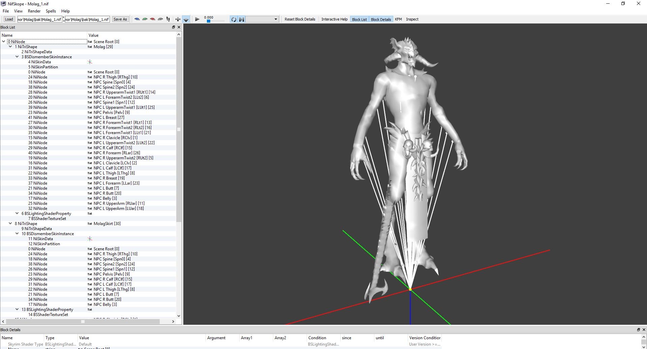Screen dimensions: 647x349
Task: Click the Load button
Action: click(x=9, y=19)
